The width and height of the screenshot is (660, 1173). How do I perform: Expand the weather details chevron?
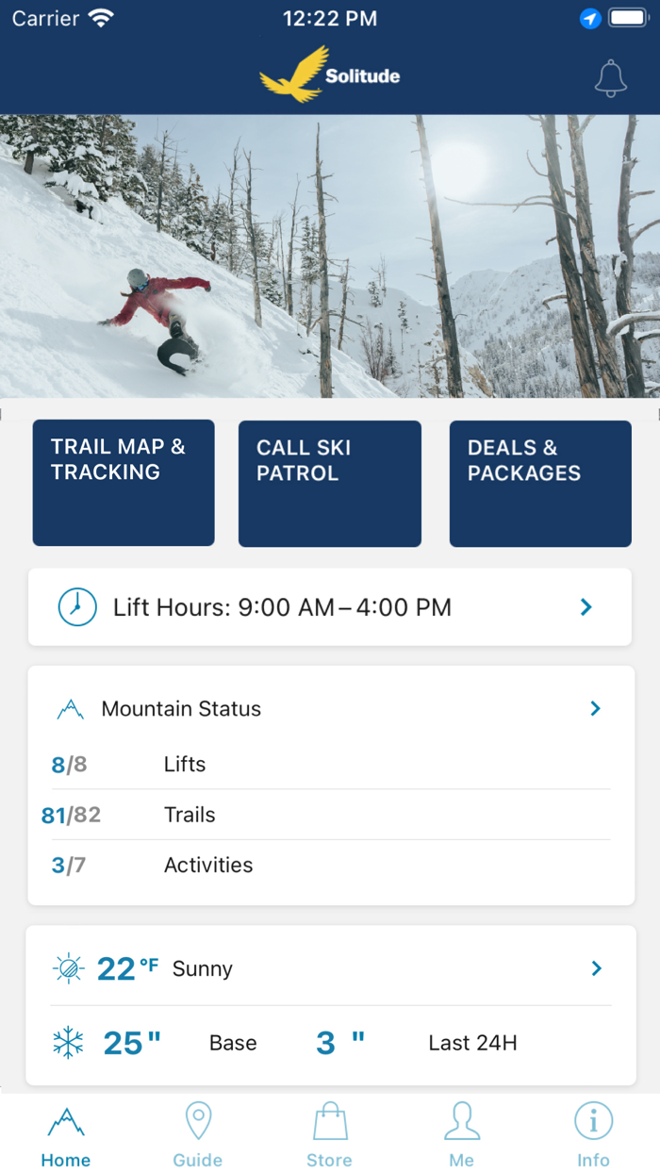[x=595, y=967]
